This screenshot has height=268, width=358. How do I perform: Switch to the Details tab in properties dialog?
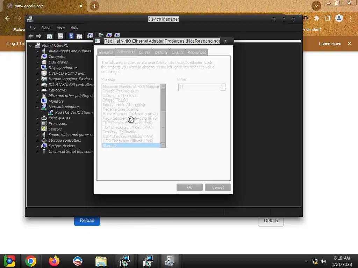(161, 52)
